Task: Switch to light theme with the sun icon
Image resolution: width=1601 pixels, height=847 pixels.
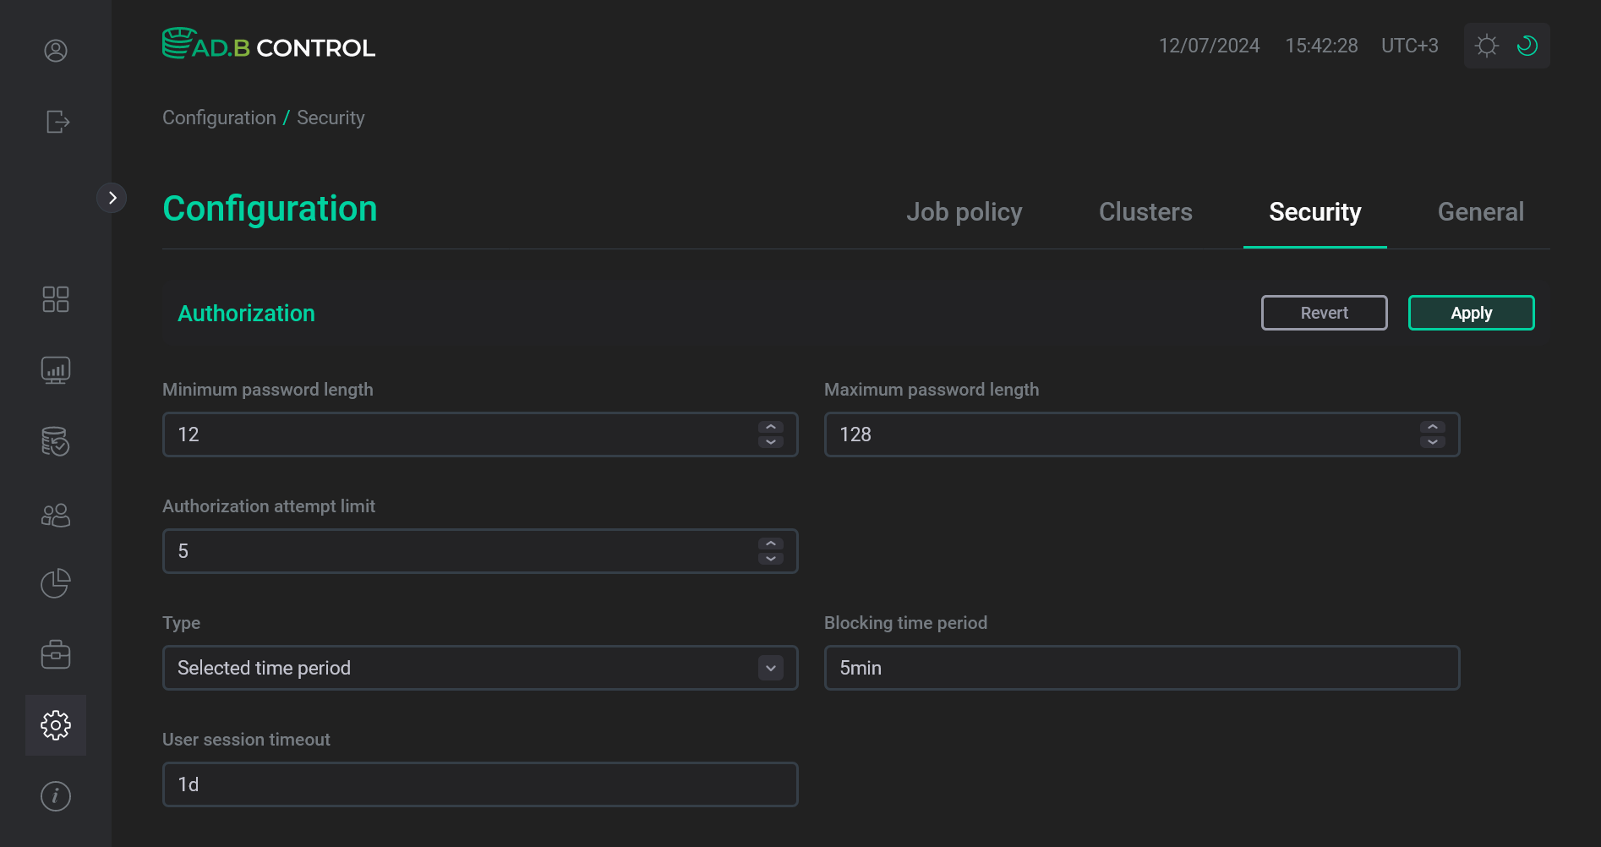Action: pos(1487,46)
